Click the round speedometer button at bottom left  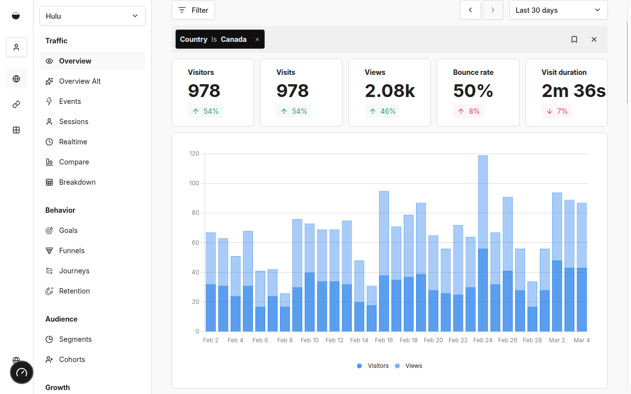coord(22,372)
